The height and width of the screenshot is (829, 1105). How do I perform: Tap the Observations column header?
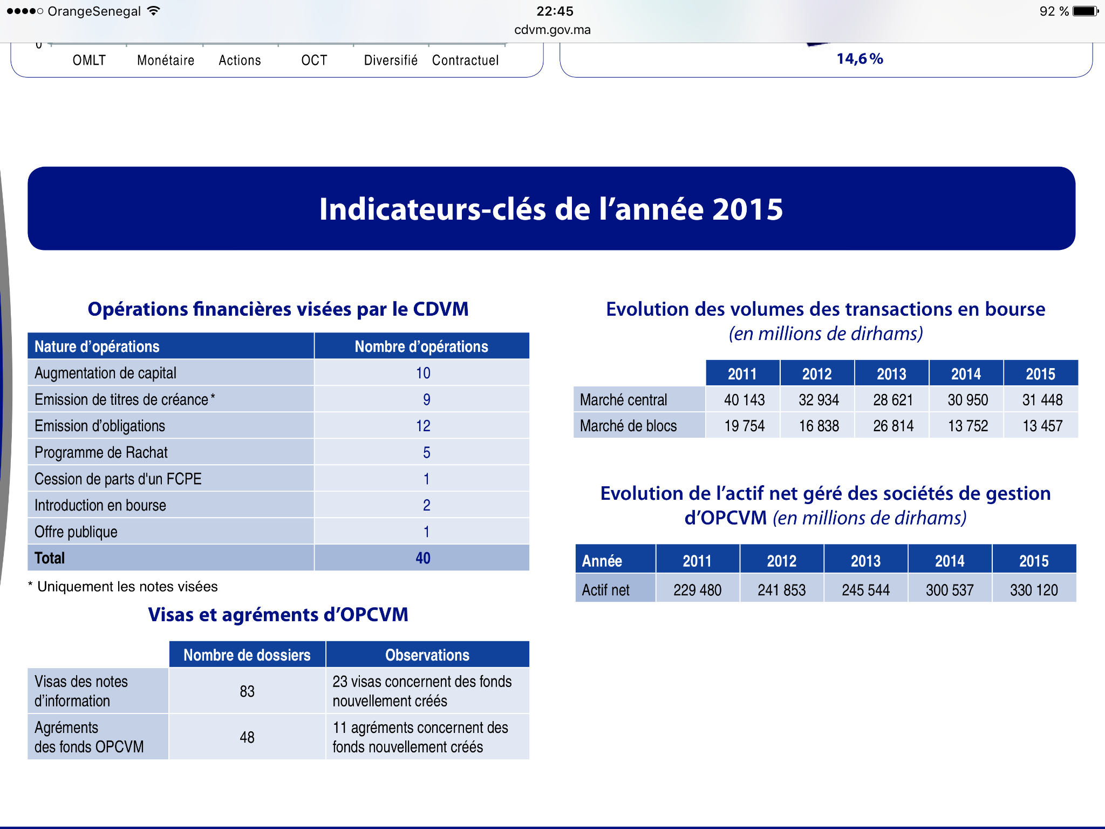(x=427, y=655)
